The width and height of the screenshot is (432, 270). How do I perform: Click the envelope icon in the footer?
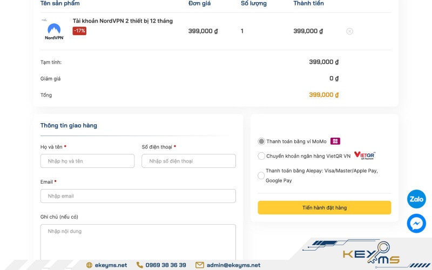click(x=199, y=265)
